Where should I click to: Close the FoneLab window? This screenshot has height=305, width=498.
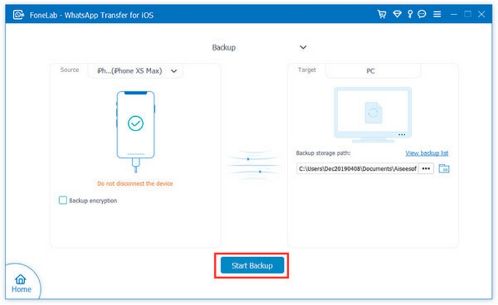(x=483, y=14)
